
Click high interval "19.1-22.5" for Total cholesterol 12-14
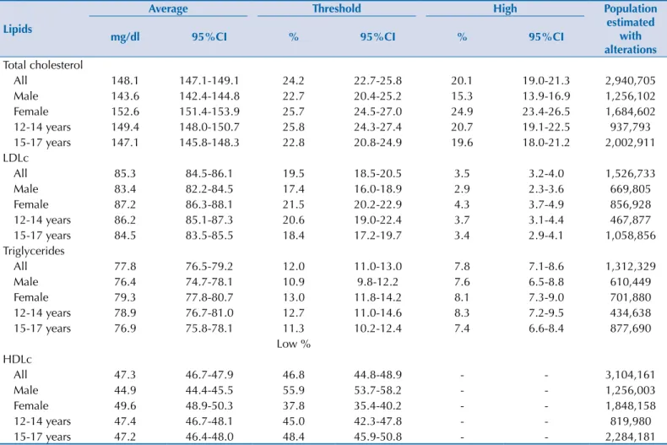click(546, 128)
